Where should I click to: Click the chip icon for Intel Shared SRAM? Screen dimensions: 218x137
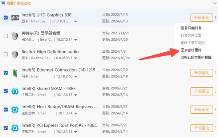pyautogui.click(x=15, y=91)
